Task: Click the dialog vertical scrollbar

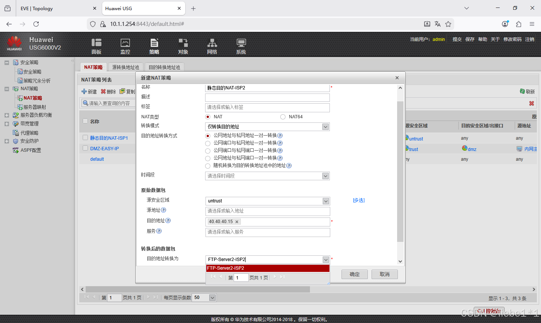Action: click(x=400, y=171)
